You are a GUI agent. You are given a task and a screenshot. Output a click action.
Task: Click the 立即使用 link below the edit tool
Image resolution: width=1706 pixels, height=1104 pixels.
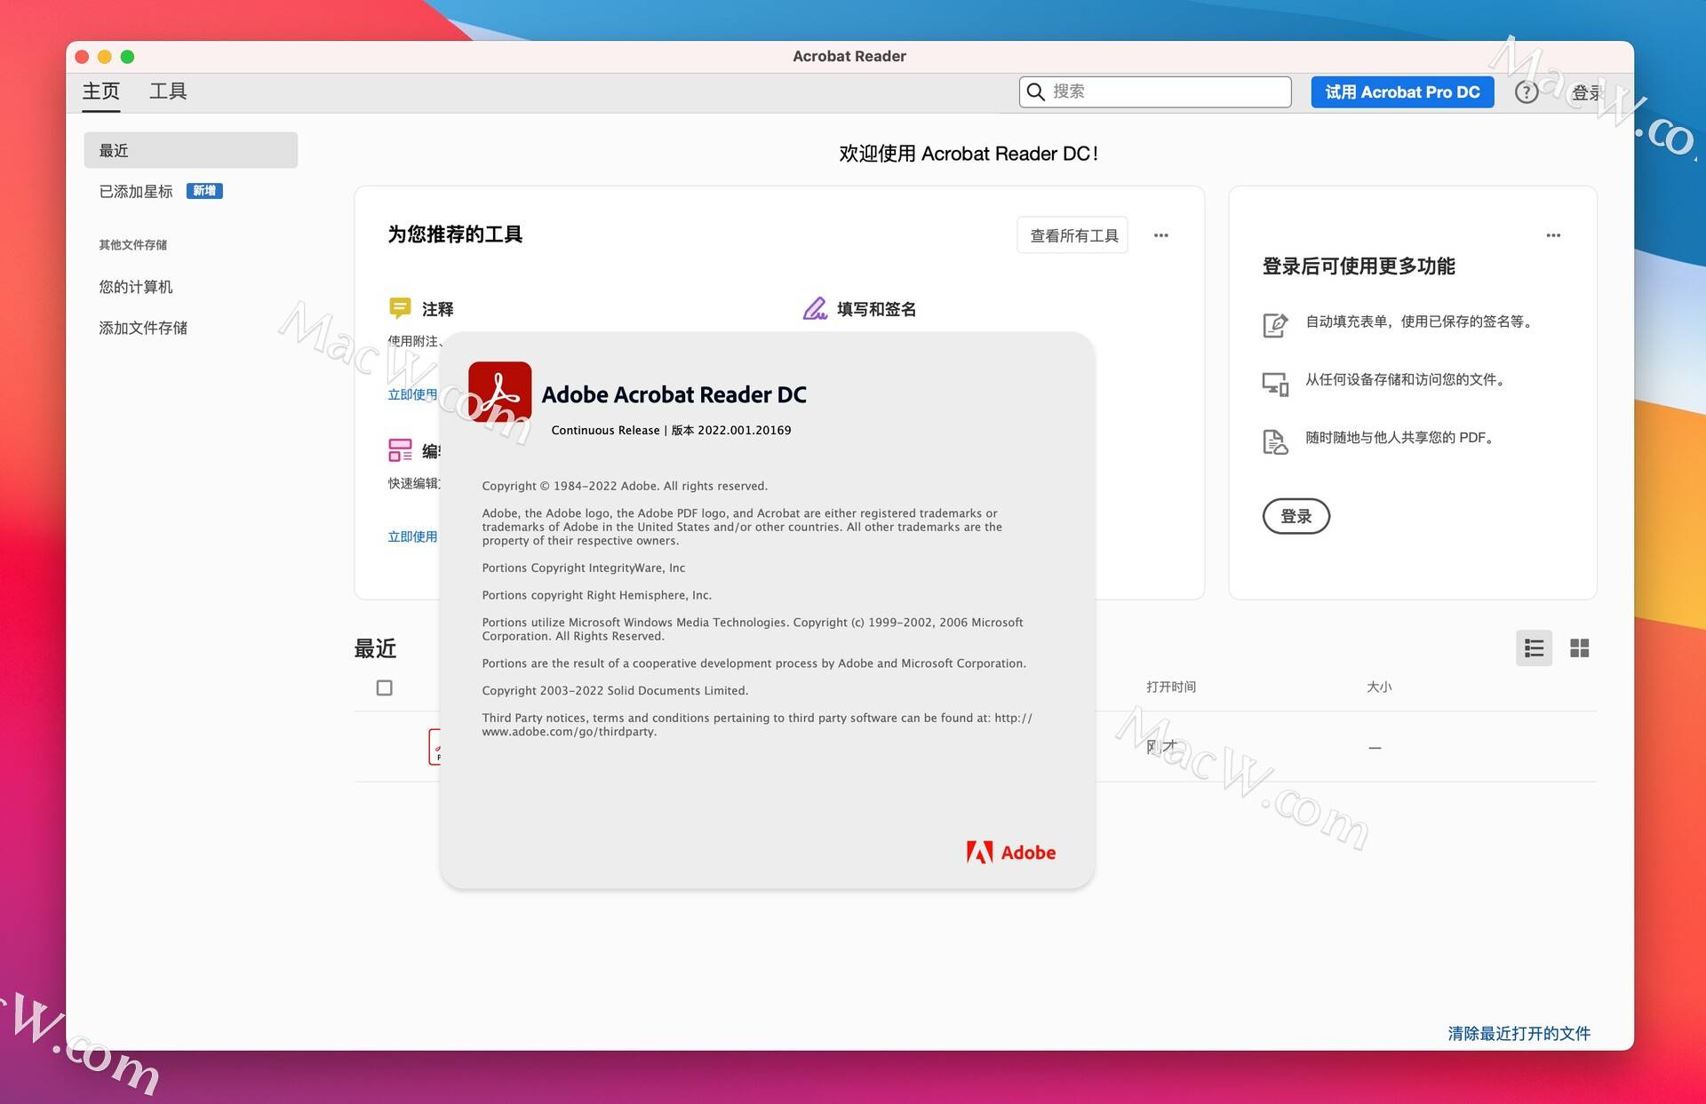point(412,536)
